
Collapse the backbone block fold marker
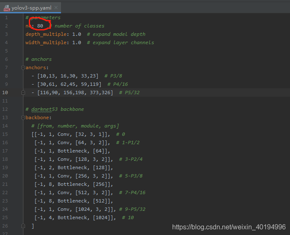click(x=23, y=117)
